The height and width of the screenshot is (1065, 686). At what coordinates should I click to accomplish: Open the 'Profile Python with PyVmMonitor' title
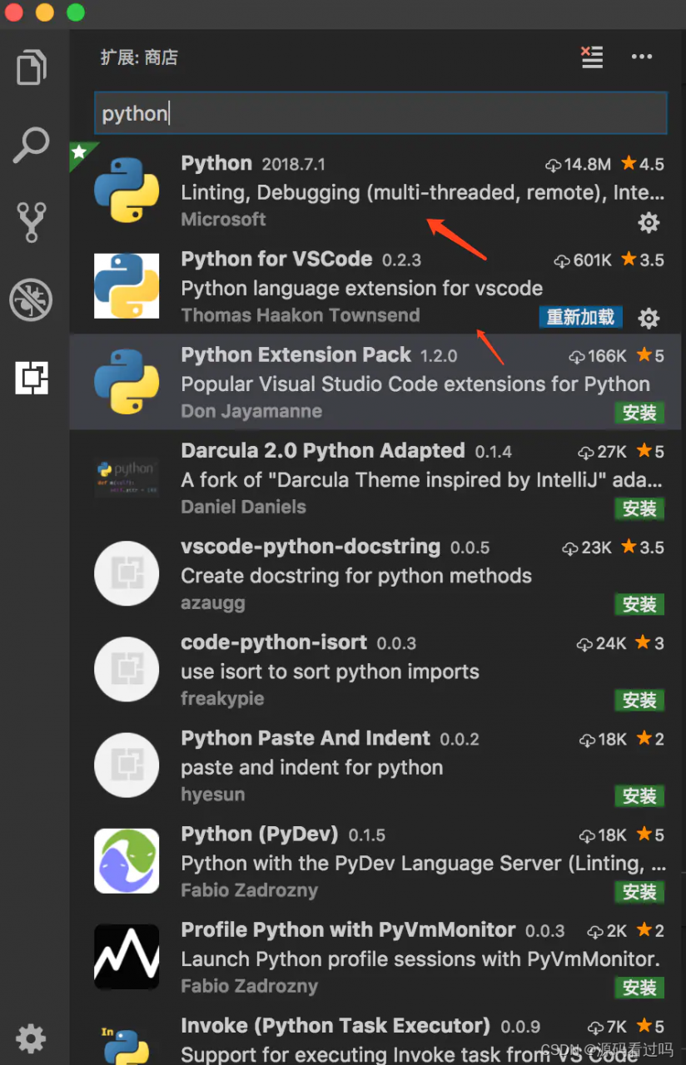pos(348,929)
